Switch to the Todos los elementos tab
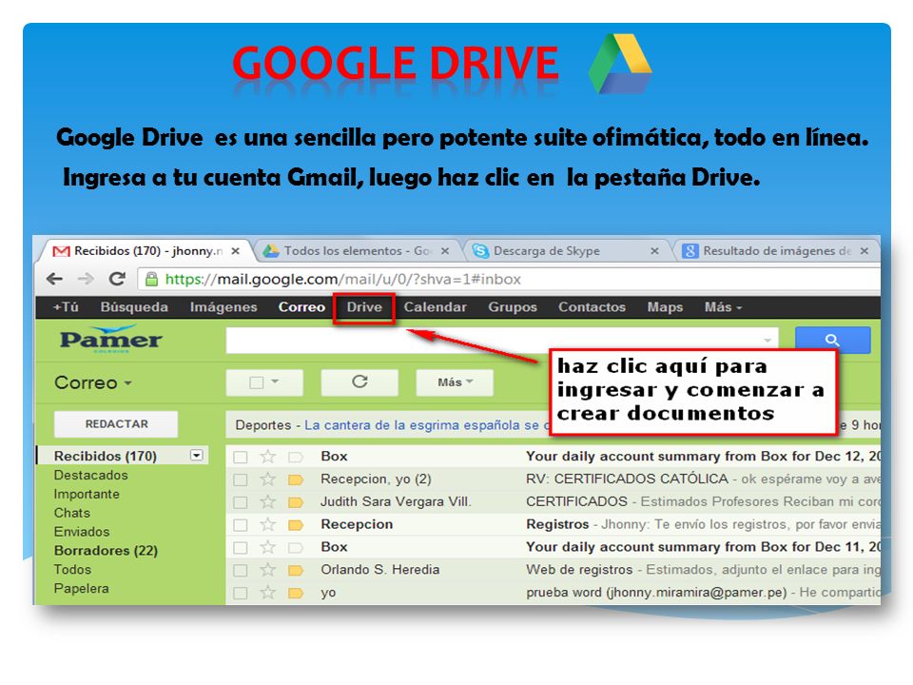This screenshot has height=685, width=913. 357,251
